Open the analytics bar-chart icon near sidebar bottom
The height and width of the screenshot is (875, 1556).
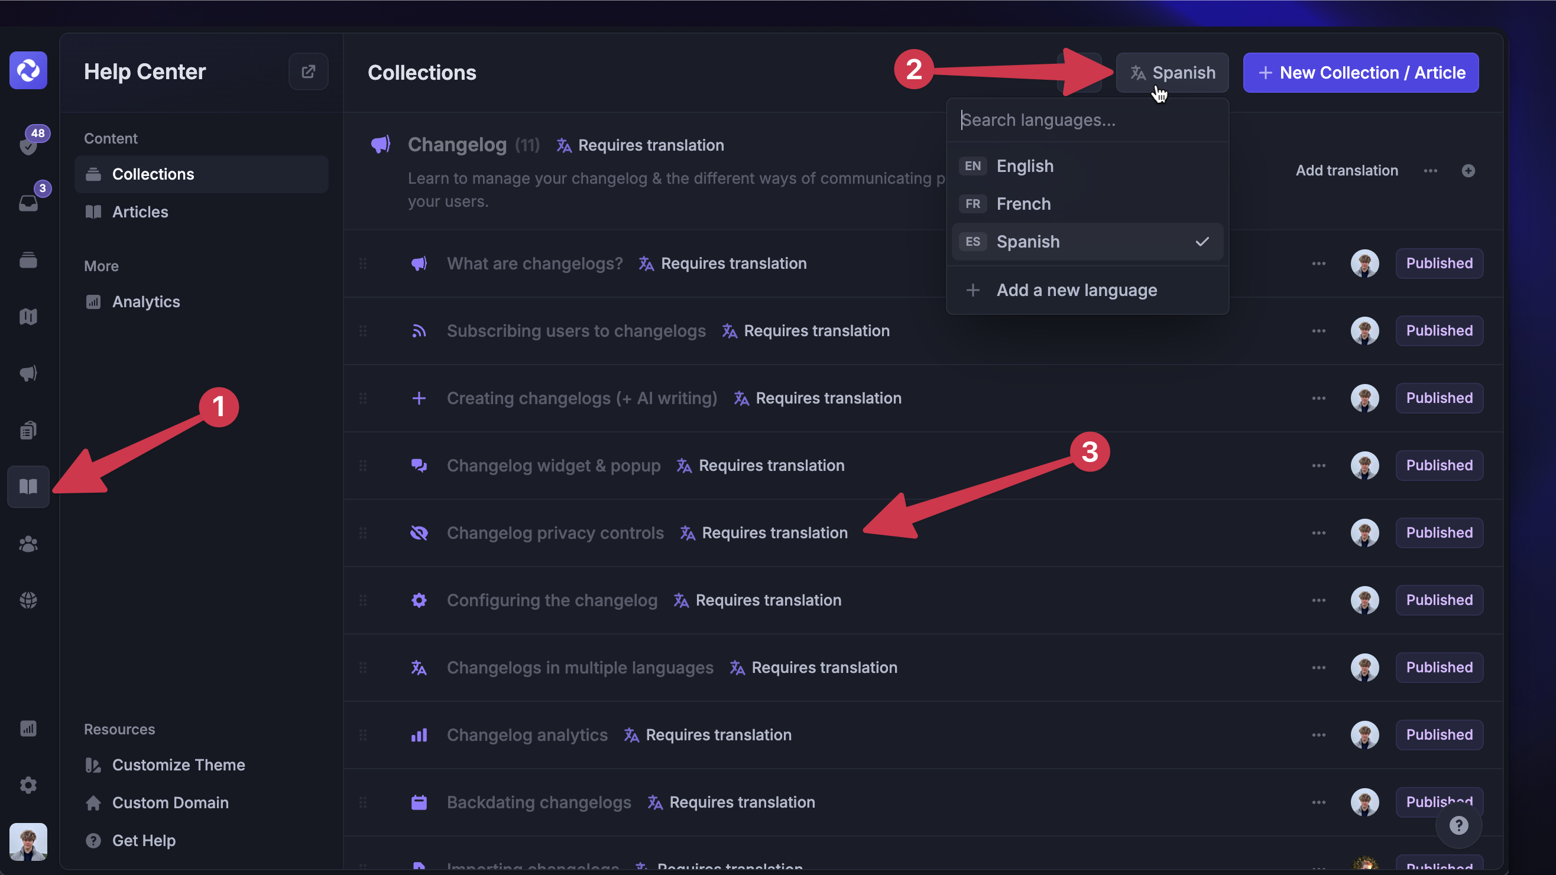click(x=28, y=728)
